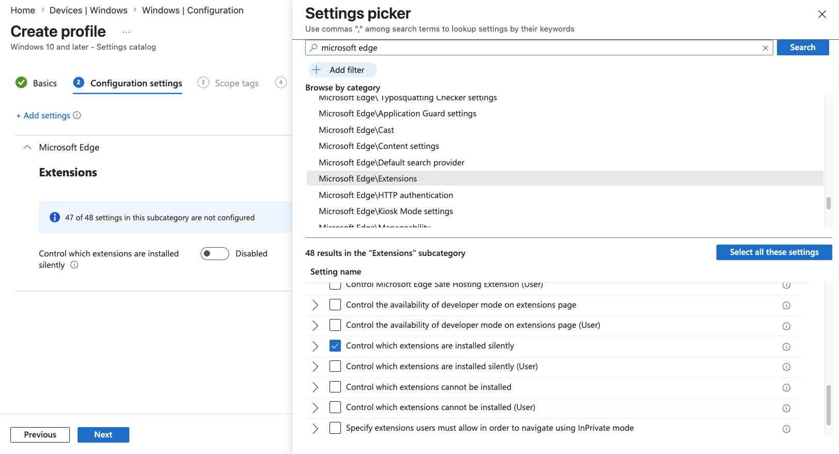The width and height of the screenshot is (839, 454).
Task: Expand developer mode on extensions page row
Action: [x=315, y=305]
